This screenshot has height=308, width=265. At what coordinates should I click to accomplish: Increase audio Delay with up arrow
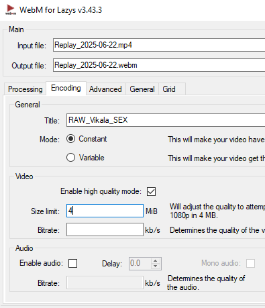tap(156, 261)
